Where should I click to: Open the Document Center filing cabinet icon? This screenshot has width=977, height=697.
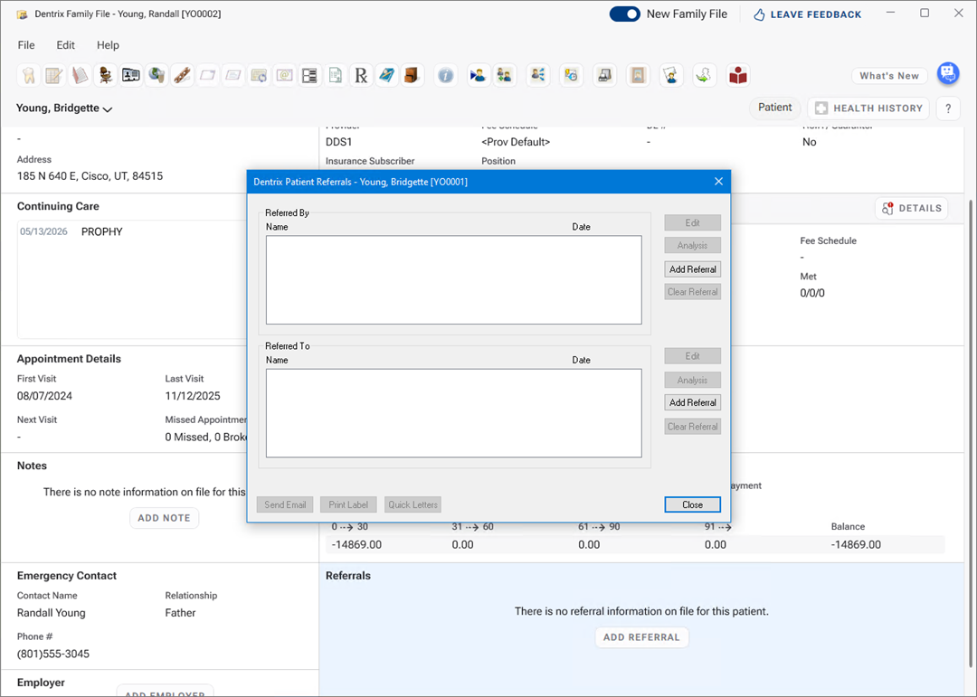(x=413, y=76)
